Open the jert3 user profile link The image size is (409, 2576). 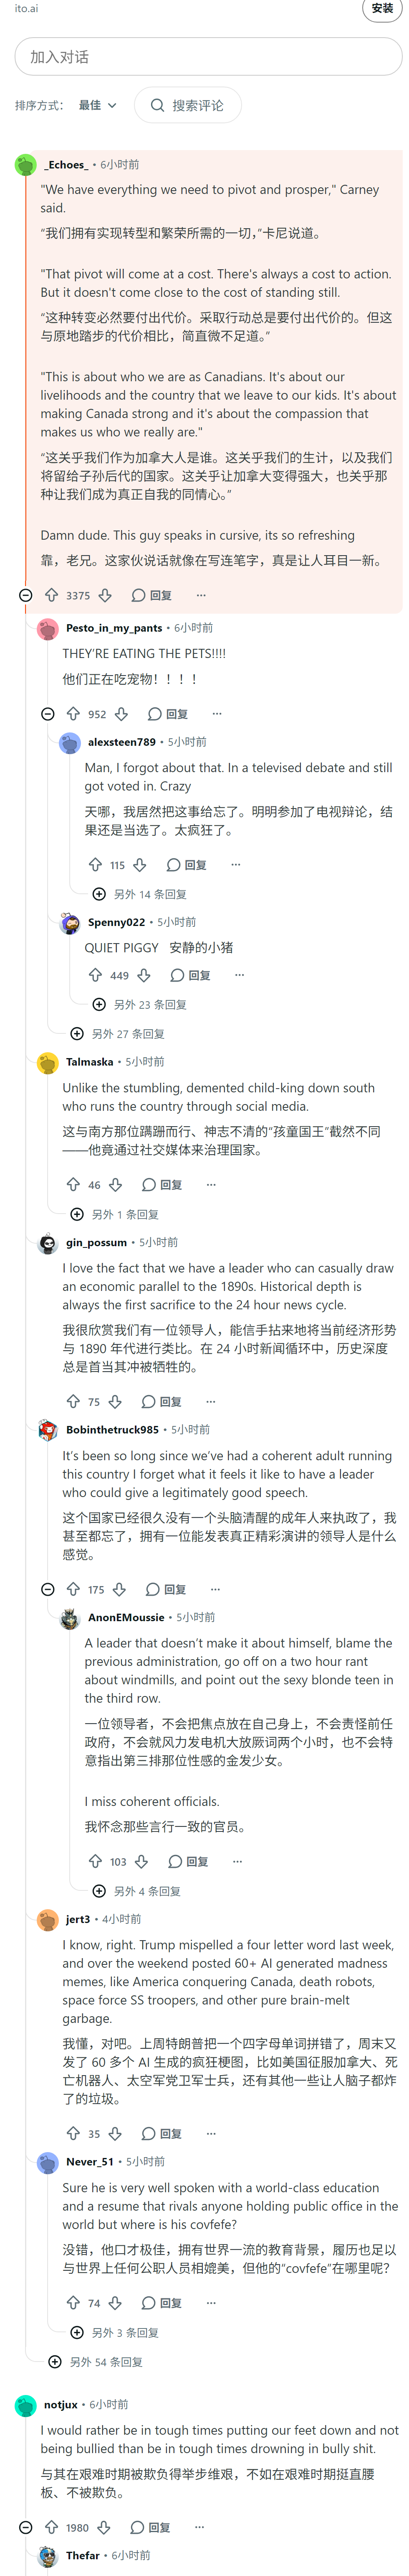78,1919
